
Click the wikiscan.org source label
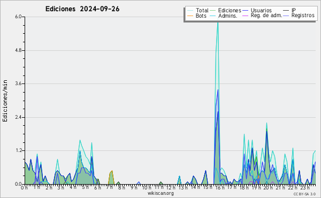(160, 193)
